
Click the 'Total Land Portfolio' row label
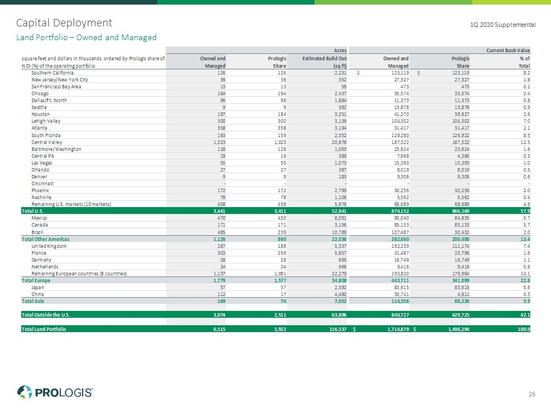(44, 329)
